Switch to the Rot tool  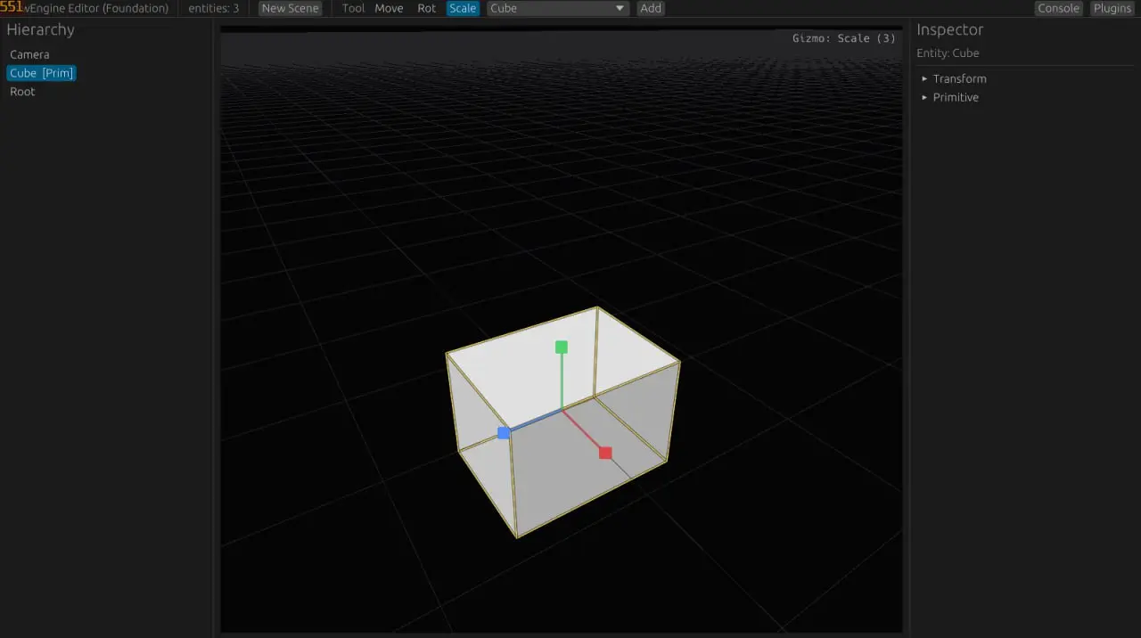coord(426,8)
